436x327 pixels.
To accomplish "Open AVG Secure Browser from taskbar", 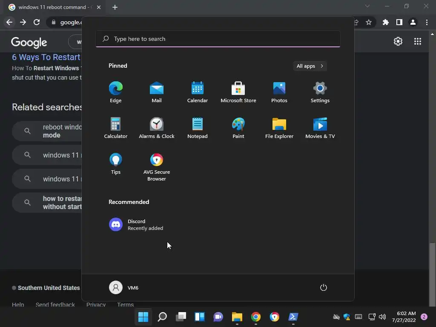I will tap(275, 317).
